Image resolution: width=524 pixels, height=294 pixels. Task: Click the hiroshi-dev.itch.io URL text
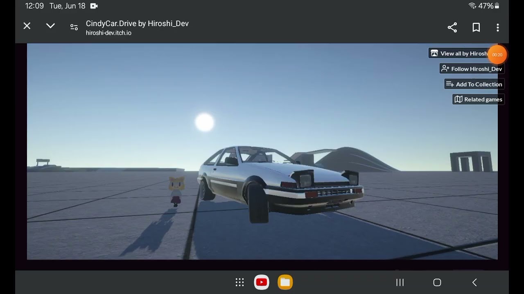pos(108,33)
